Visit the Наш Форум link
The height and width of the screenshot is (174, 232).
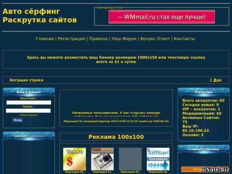coord(124,39)
